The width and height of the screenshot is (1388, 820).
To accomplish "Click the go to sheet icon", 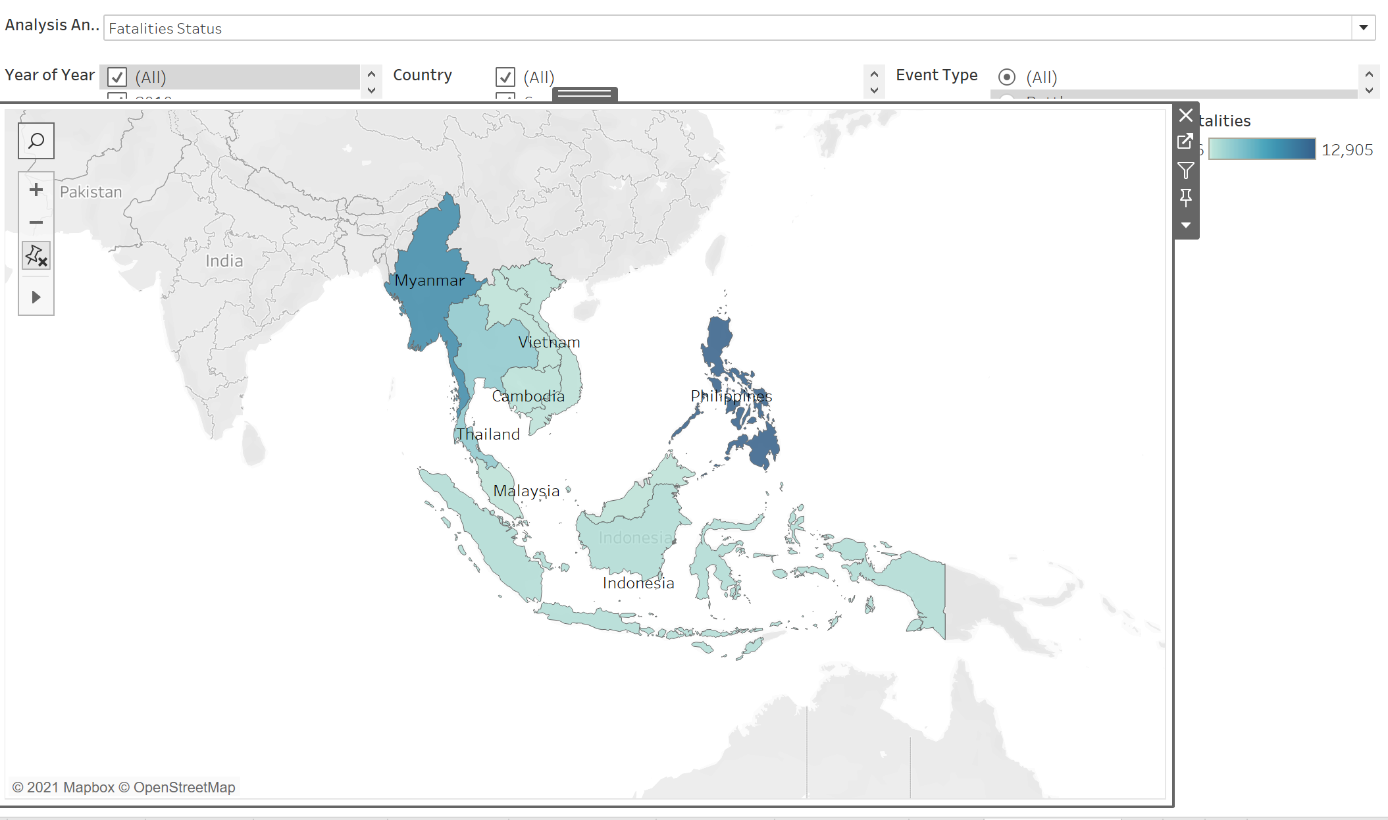I will pos(1185,141).
